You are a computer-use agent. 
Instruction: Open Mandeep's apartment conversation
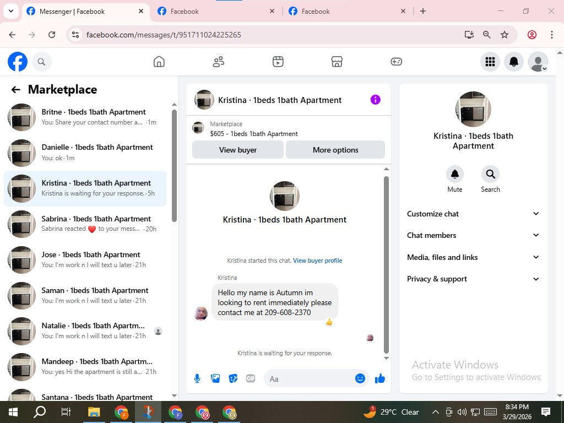point(85,366)
